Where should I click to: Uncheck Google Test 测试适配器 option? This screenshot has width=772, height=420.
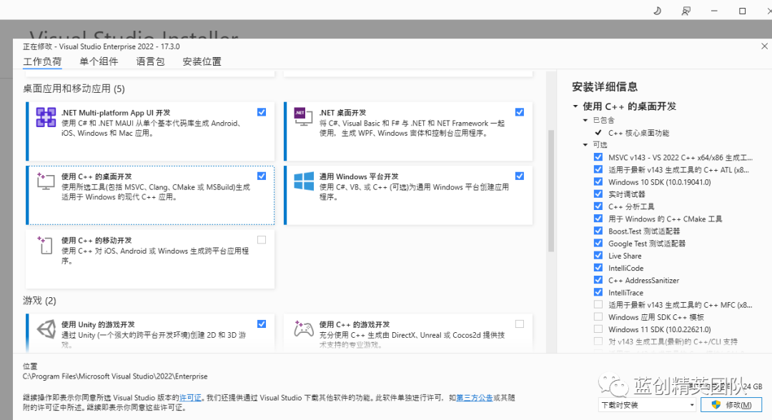pos(598,244)
